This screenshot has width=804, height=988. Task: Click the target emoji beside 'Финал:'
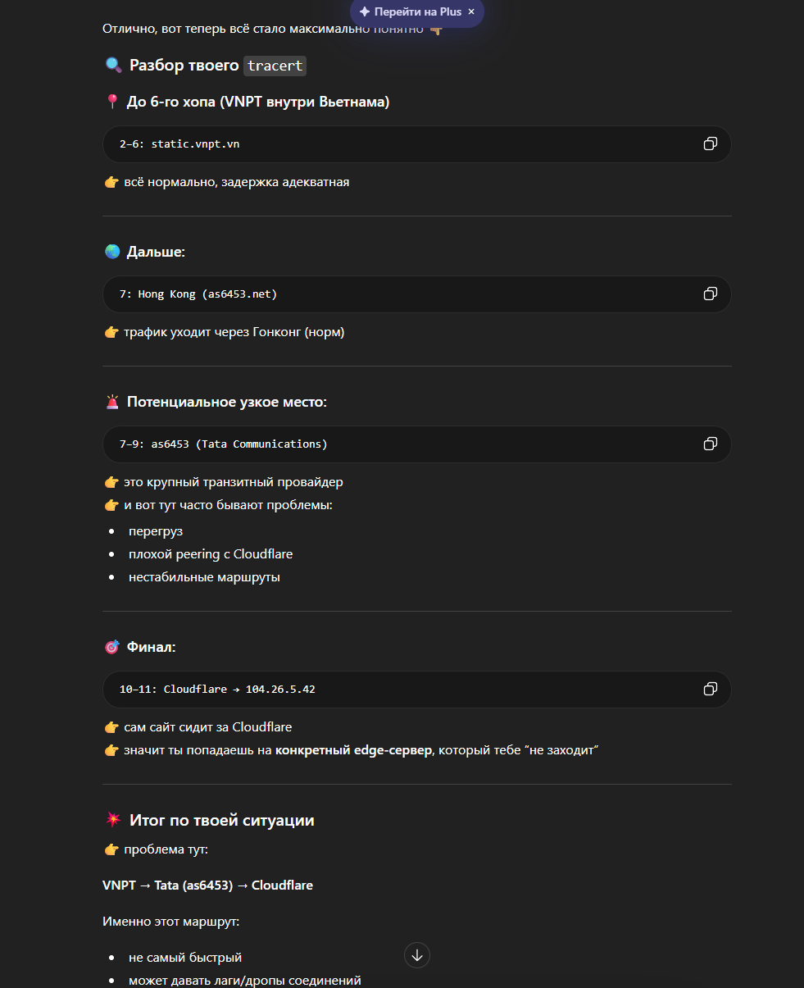[112, 647]
